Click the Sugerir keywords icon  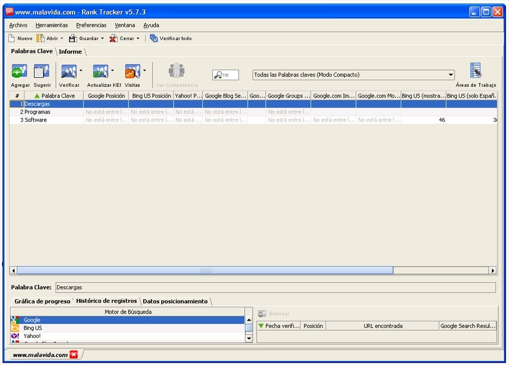(x=42, y=71)
